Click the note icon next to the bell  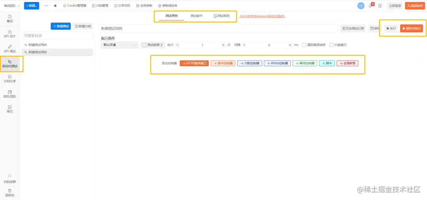[380, 6]
